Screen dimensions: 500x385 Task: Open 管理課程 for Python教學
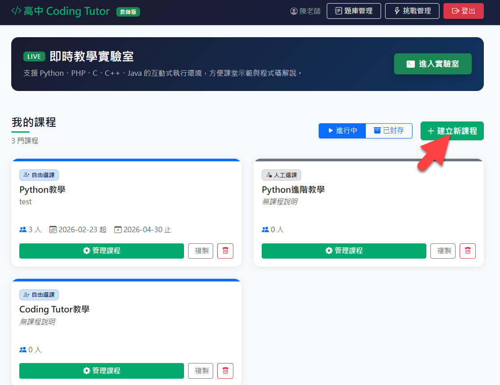coord(101,251)
